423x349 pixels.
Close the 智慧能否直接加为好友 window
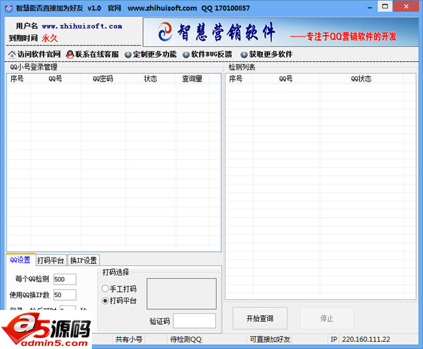pyautogui.click(x=406, y=6)
